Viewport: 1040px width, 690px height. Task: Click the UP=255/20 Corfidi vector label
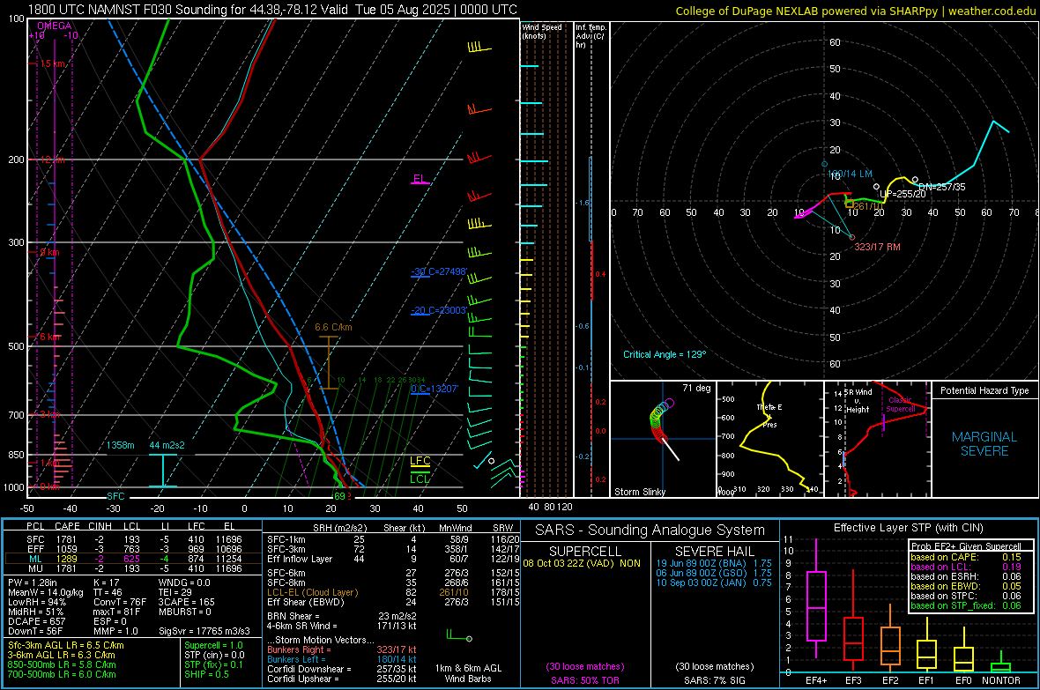pos(902,194)
